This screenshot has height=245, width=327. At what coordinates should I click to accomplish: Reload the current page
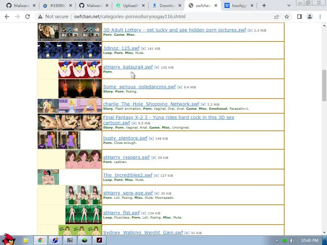point(27,17)
